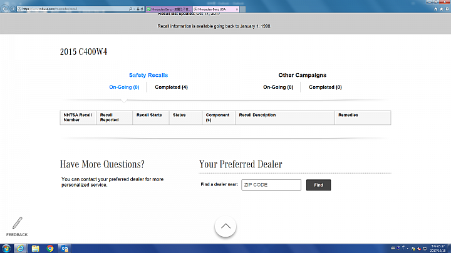Open the browser Tools gear icon
The width and height of the screenshot is (451, 253).
[x=447, y=9]
